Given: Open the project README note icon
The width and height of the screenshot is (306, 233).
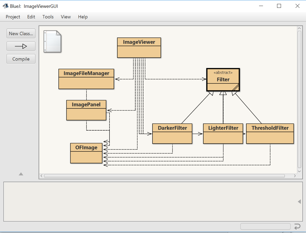Looking at the screenshot, I should point(52,42).
